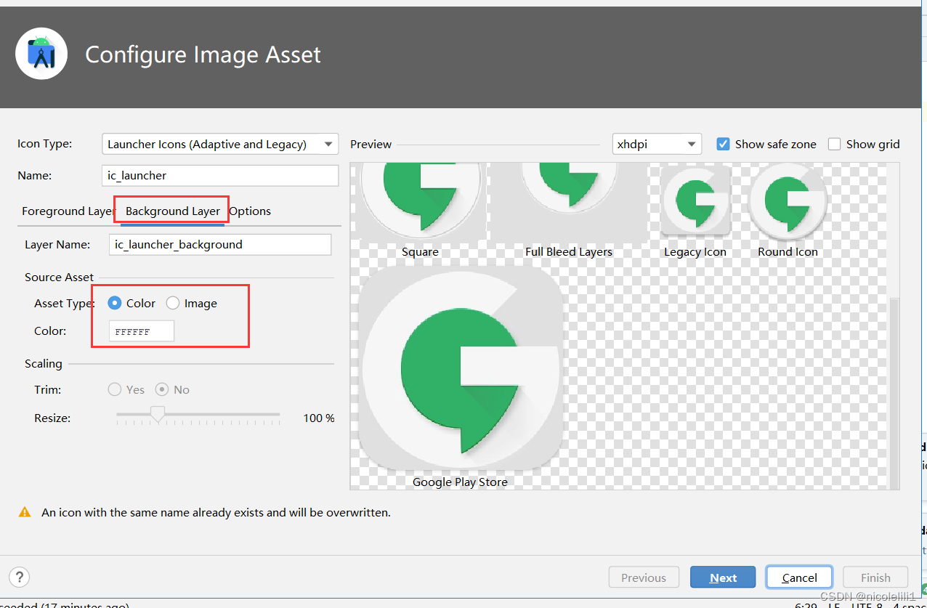This screenshot has width=927, height=608.
Task: Select Image asset type radio button
Action: 173,303
